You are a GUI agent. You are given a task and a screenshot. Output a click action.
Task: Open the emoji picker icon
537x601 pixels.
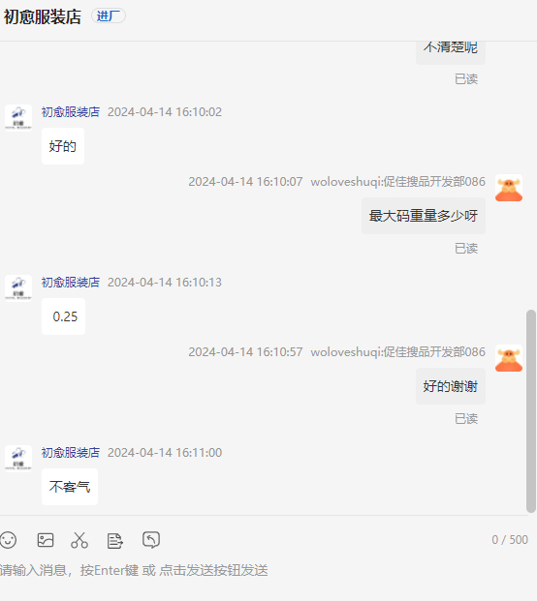click(x=8, y=540)
